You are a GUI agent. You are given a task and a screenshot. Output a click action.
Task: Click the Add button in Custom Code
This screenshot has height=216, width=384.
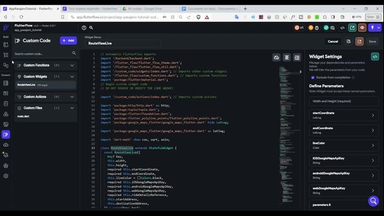coord(68,40)
